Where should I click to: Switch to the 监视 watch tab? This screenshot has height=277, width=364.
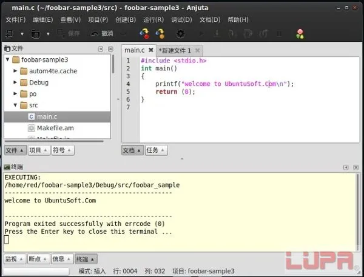[x=15, y=259]
